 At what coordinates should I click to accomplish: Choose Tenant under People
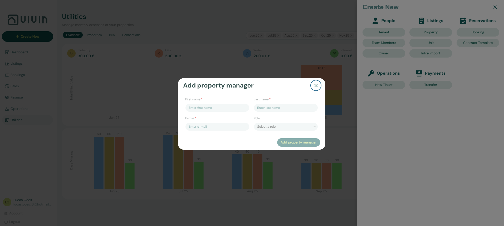point(384,32)
